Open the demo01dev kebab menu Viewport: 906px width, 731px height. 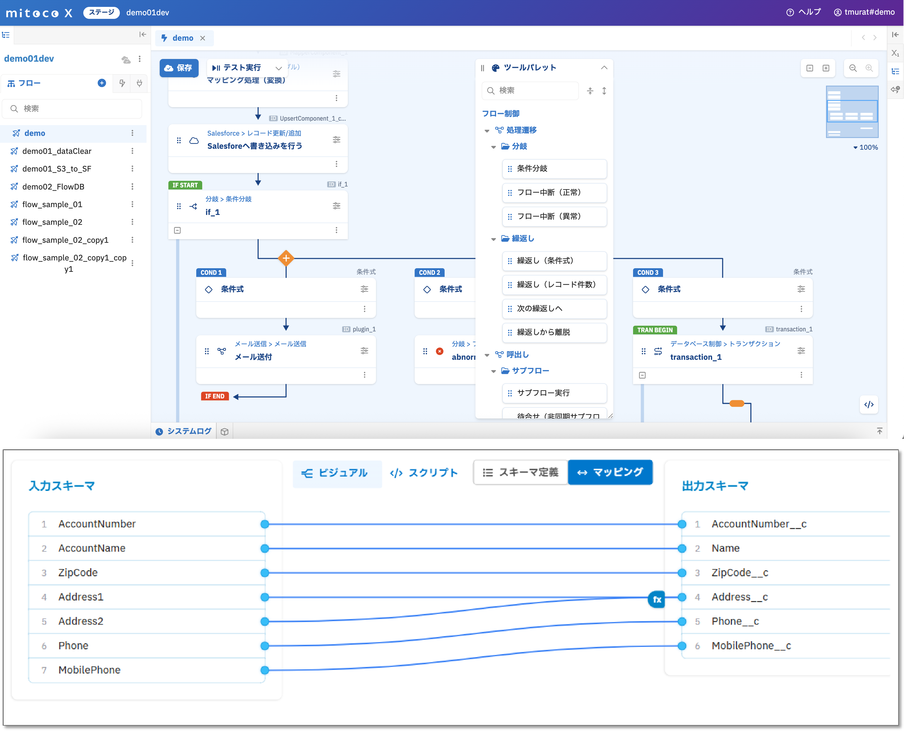140,59
